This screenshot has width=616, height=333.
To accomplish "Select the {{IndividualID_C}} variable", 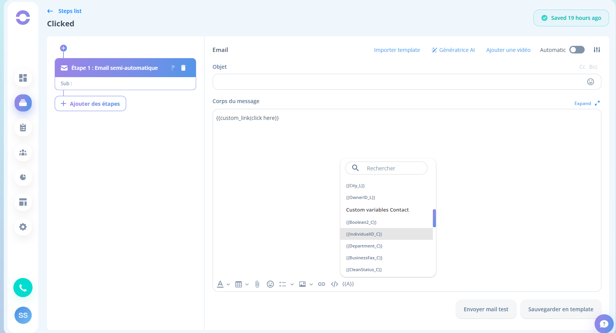I will click(387, 234).
